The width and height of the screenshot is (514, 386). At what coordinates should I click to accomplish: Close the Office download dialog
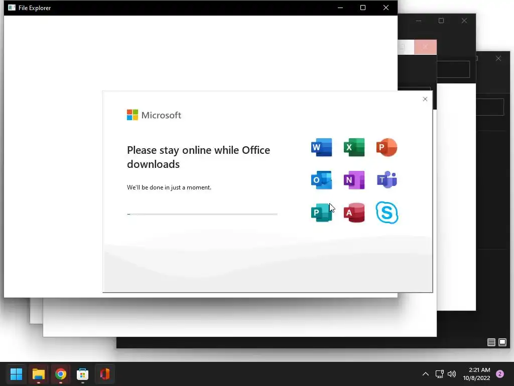pyautogui.click(x=425, y=99)
